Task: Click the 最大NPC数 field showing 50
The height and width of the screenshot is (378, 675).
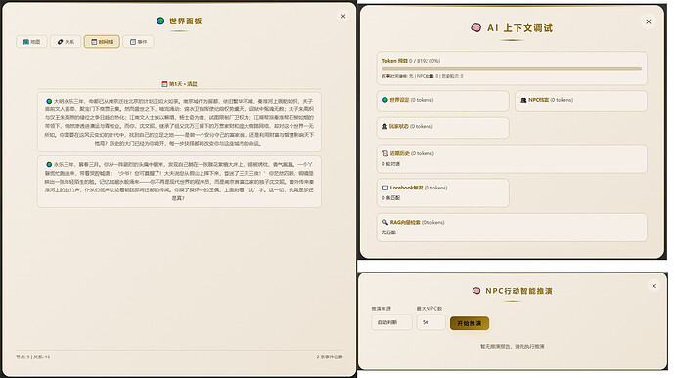Action: coord(430,322)
